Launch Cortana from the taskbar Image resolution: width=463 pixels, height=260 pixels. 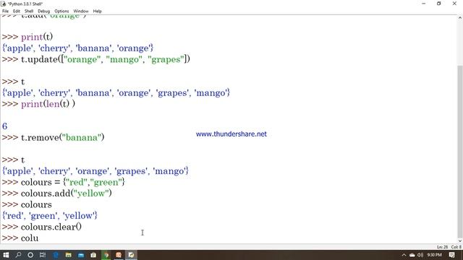point(30,255)
